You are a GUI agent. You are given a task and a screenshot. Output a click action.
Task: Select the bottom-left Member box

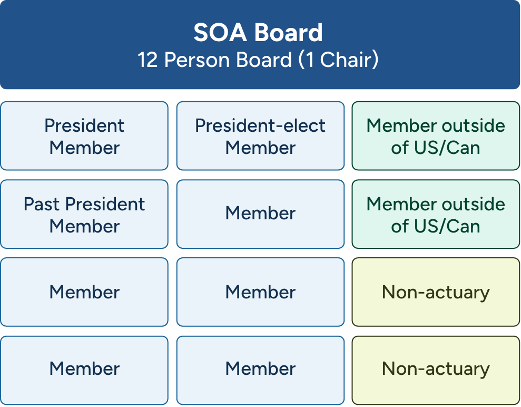[84, 369]
